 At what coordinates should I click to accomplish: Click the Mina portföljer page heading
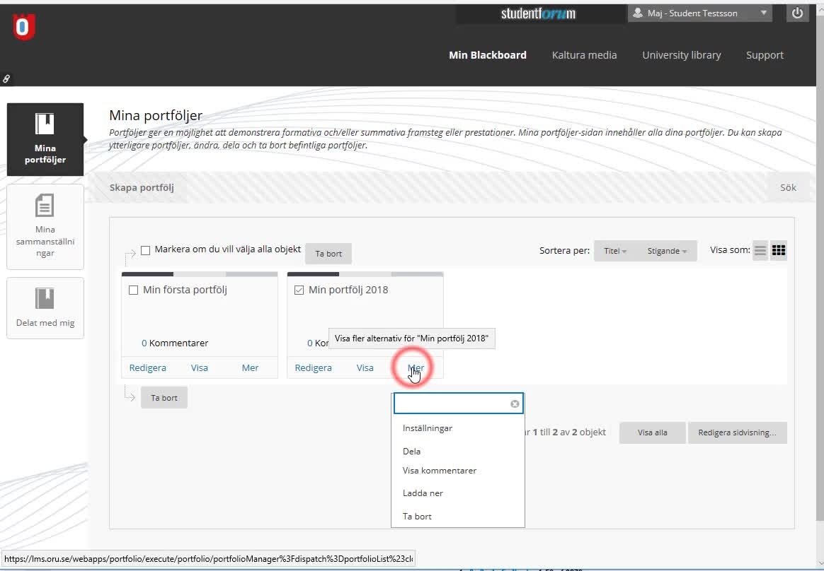(x=156, y=115)
